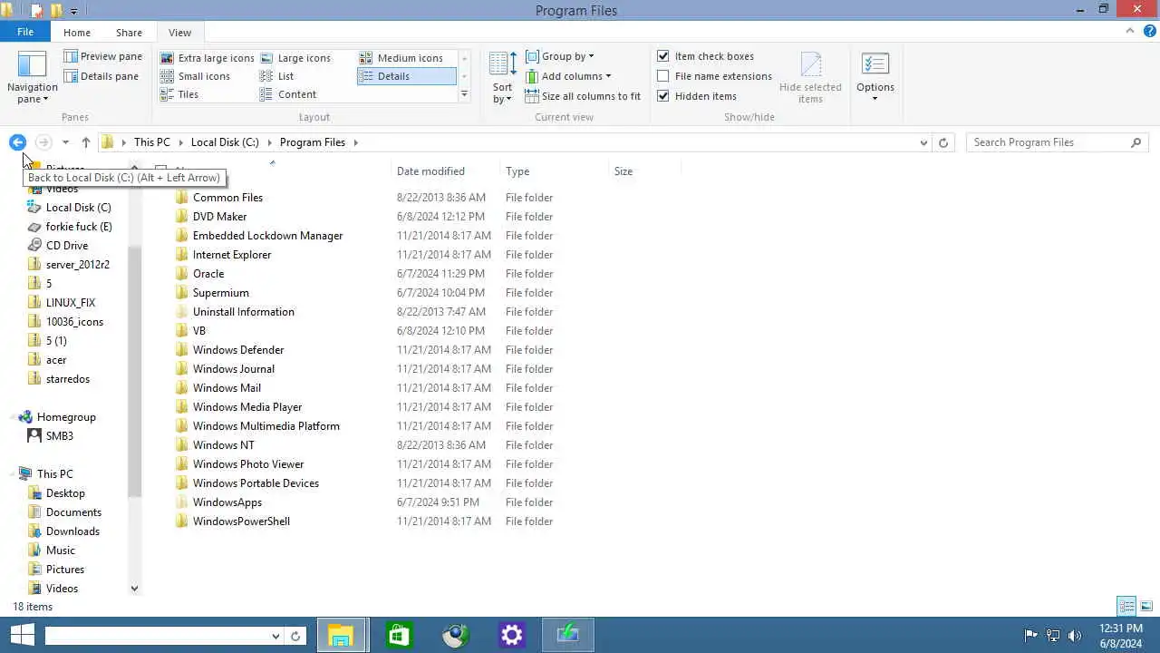Switch layout to Content
1160x653 pixels.
click(x=288, y=94)
